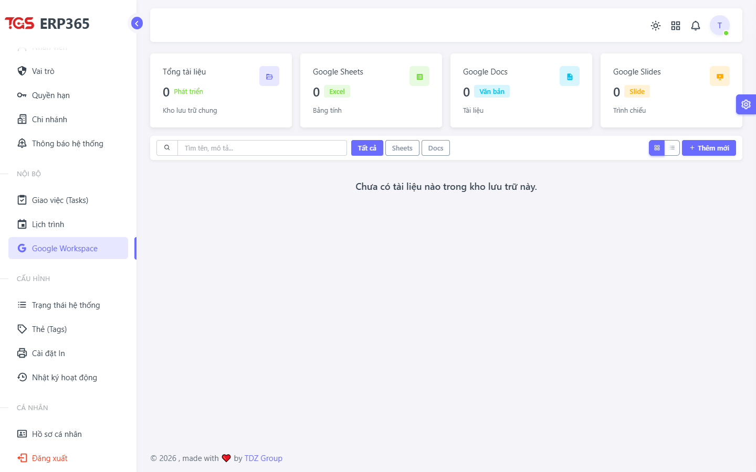The width and height of the screenshot is (756, 472).
Task: Open Google Workspace menu item
Action: 68,248
